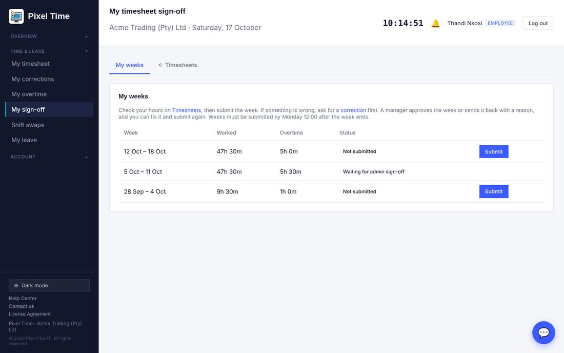This screenshot has height=353, width=564.
Task: Click the Week column header
Action: [131, 133]
